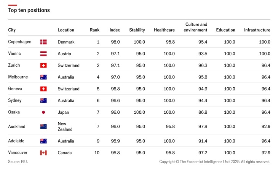
Task: Click the Top ten positions heading
Action: tap(29, 10)
